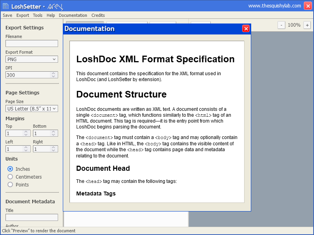The image size is (314, 235).
Task: Select the Points unit radio button
Action: point(10,184)
